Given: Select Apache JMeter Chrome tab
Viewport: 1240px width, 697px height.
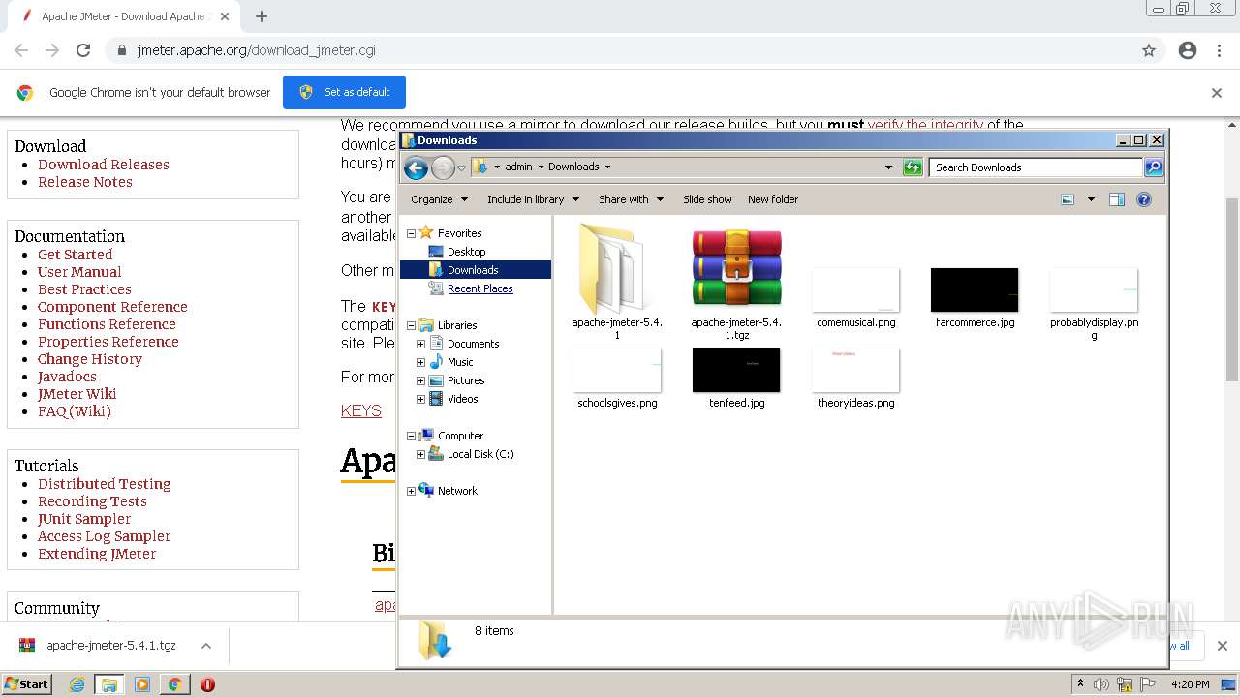Looking at the screenshot, I should tap(123, 16).
